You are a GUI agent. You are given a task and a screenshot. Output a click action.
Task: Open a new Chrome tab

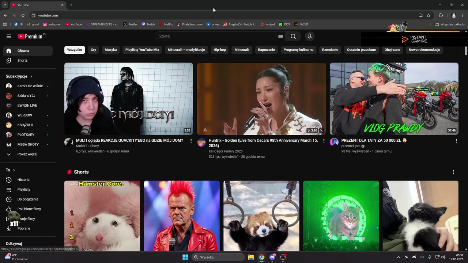[71, 5]
